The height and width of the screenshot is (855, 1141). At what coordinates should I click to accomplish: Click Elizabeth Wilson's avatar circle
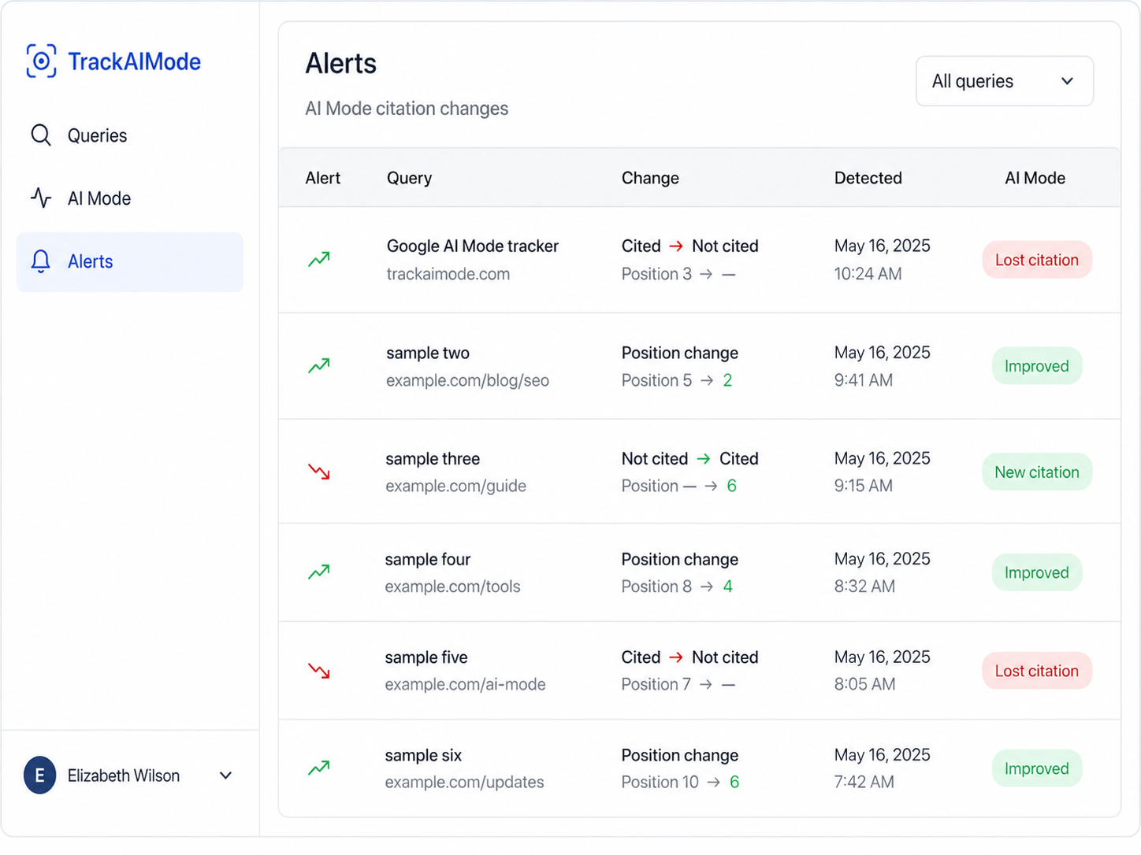coord(39,775)
